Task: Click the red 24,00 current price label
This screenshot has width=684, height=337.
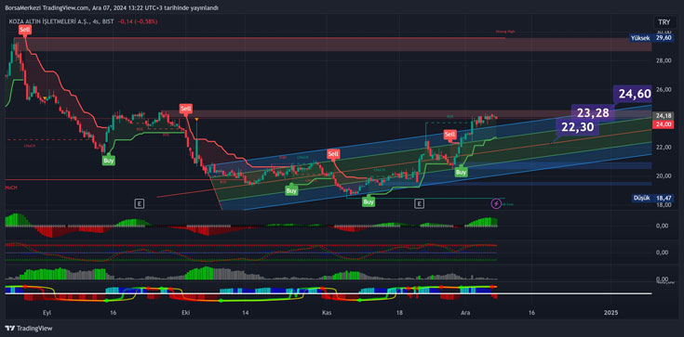Action: click(663, 124)
